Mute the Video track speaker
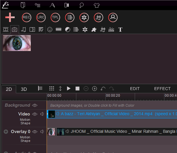This screenshot has height=153, width=177. coord(42,114)
